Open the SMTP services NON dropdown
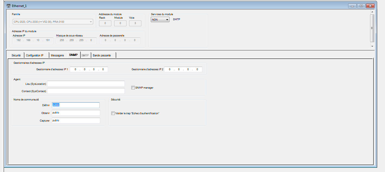385x172 pixels. tap(160, 19)
